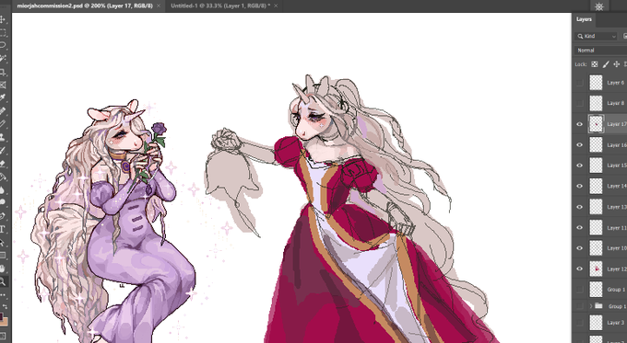This screenshot has height=343, width=627.
Task: Select the Frame tool
Action: point(3,85)
